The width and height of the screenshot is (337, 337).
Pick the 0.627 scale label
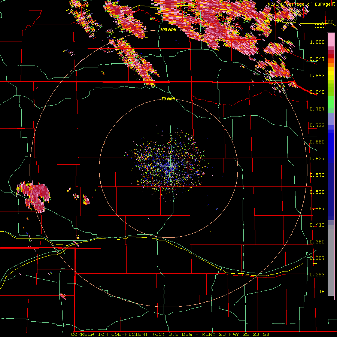pyautogui.click(x=317, y=159)
